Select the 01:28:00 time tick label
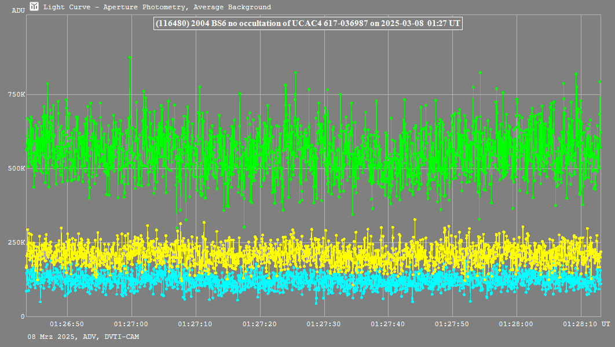 pos(516,324)
